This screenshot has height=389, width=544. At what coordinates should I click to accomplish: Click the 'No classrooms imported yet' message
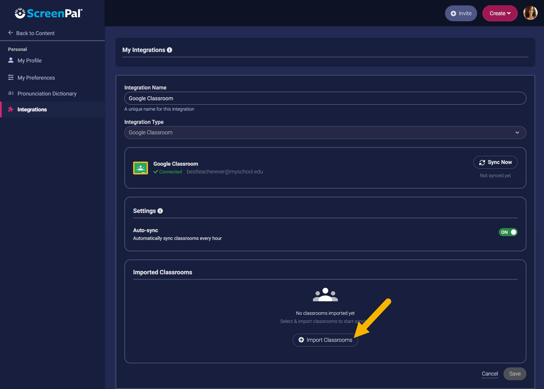[x=325, y=313]
